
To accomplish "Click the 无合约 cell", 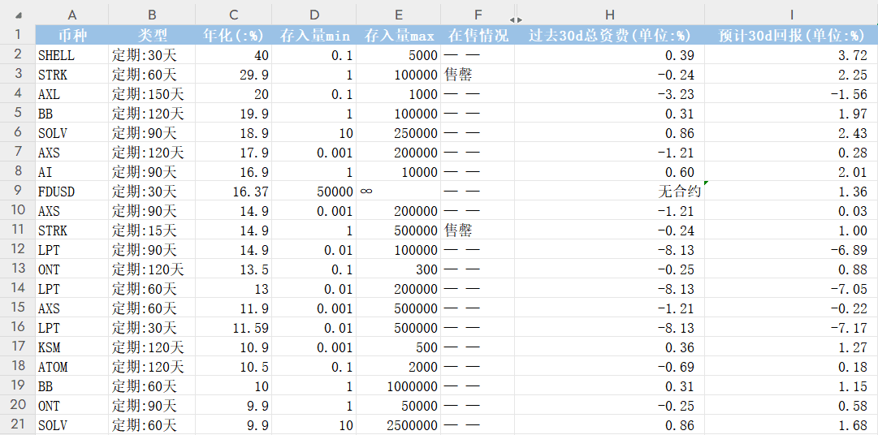I will [x=610, y=192].
